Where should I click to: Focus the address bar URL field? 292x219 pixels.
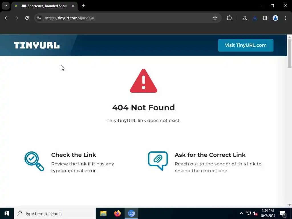coord(127,18)
